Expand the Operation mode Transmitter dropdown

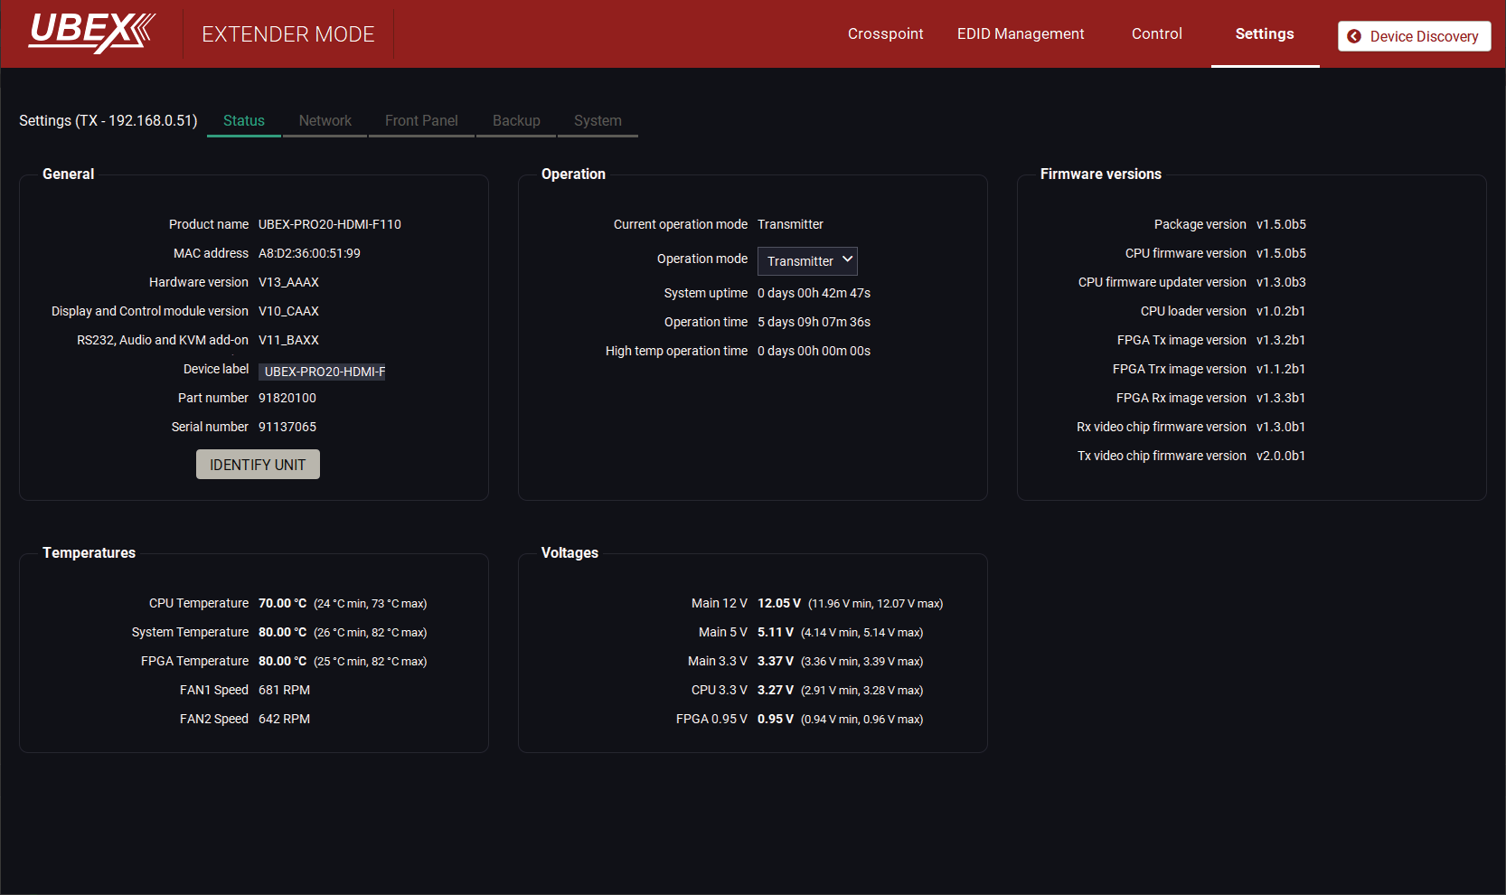point(807,261)
